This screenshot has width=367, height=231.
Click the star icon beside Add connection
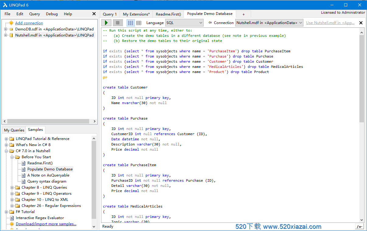(x=12, y=23)
